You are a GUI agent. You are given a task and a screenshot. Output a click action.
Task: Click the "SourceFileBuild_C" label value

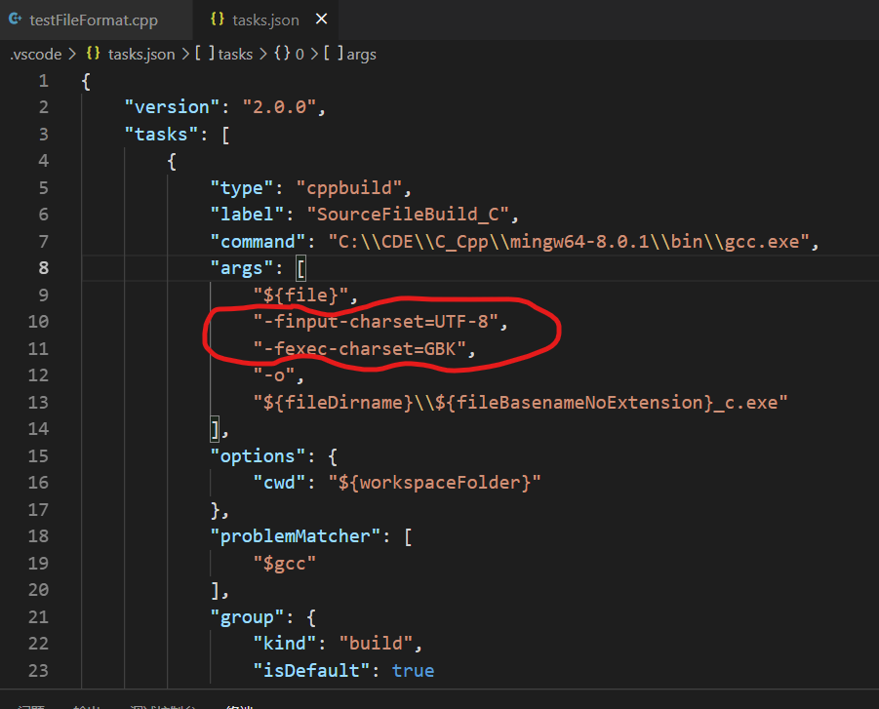[408, 215]
